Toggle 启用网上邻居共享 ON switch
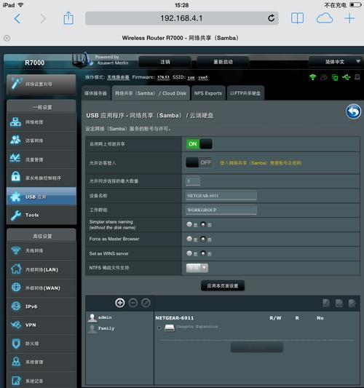The height and width of the screenshot is (388, 364). tap(199, 144)
